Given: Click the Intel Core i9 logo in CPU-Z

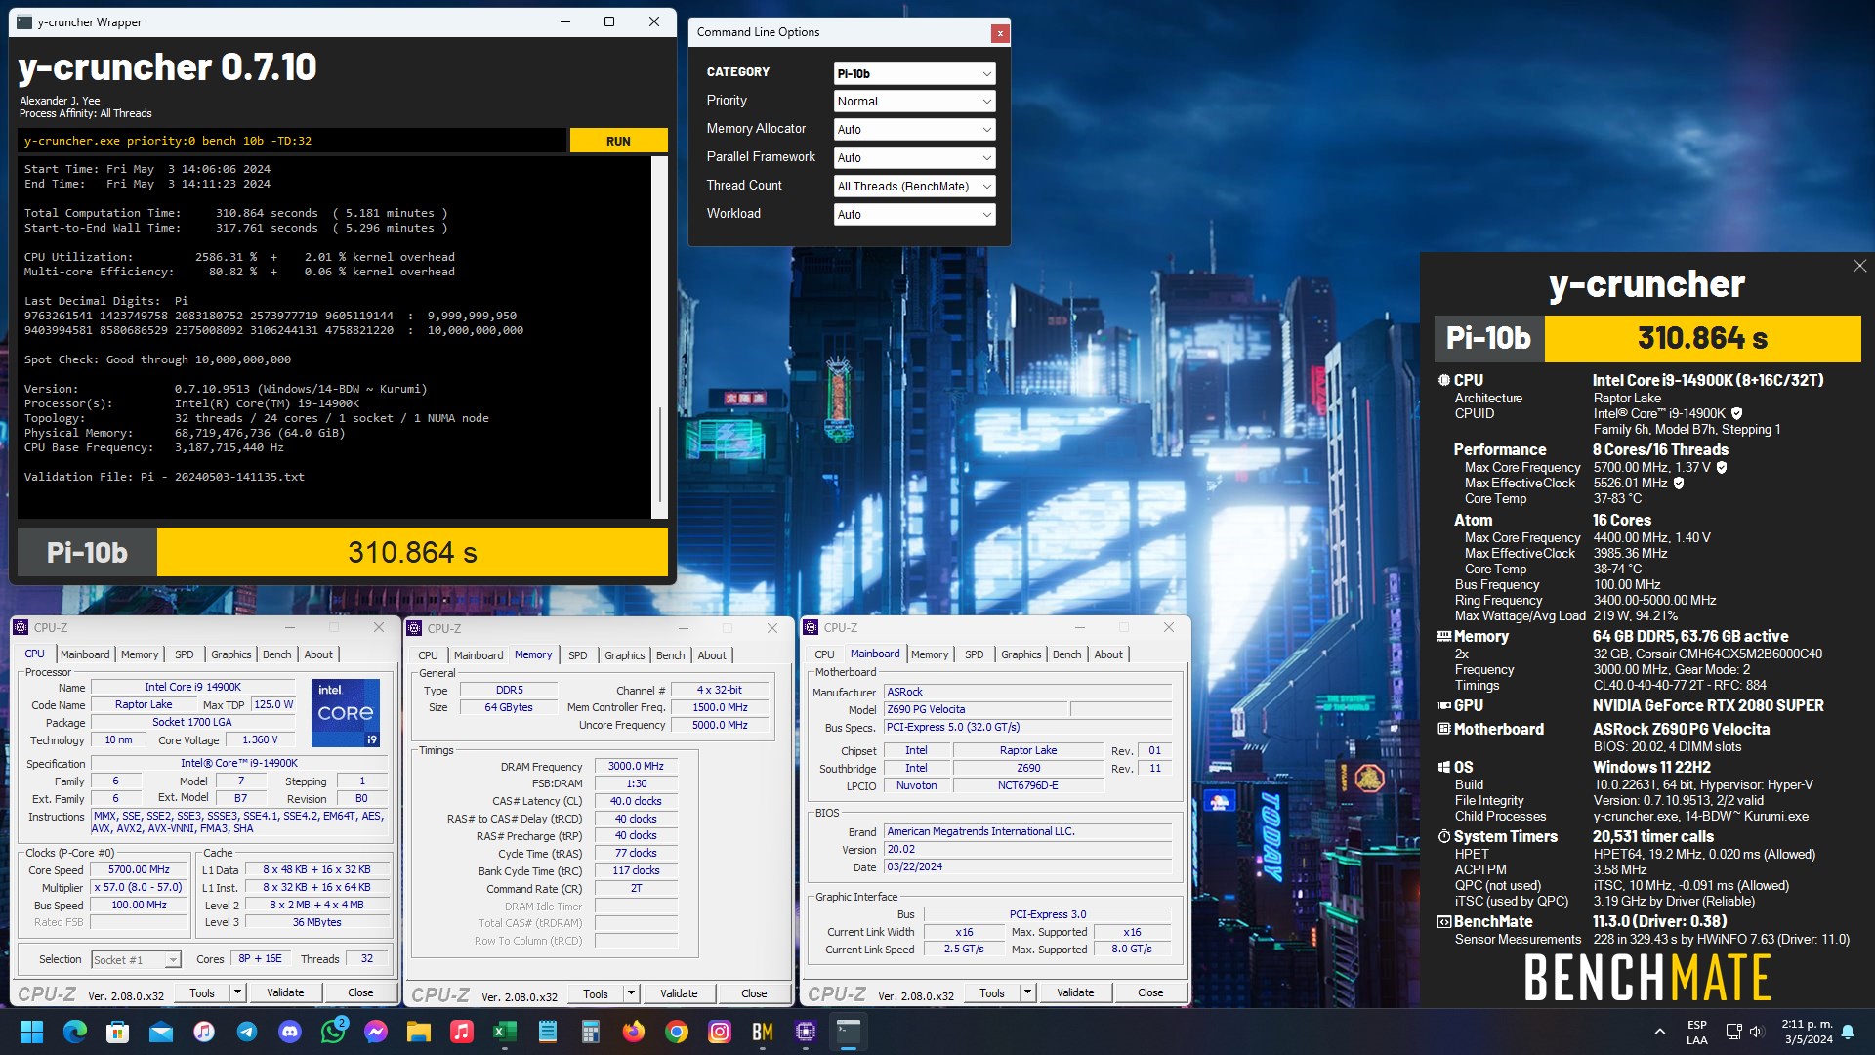Looking at the screenshot, I should point(346,713).
